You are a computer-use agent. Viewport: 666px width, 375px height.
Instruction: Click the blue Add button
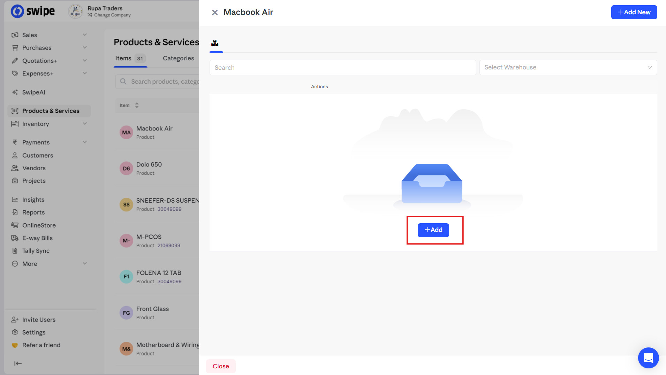tap(433, 230)
